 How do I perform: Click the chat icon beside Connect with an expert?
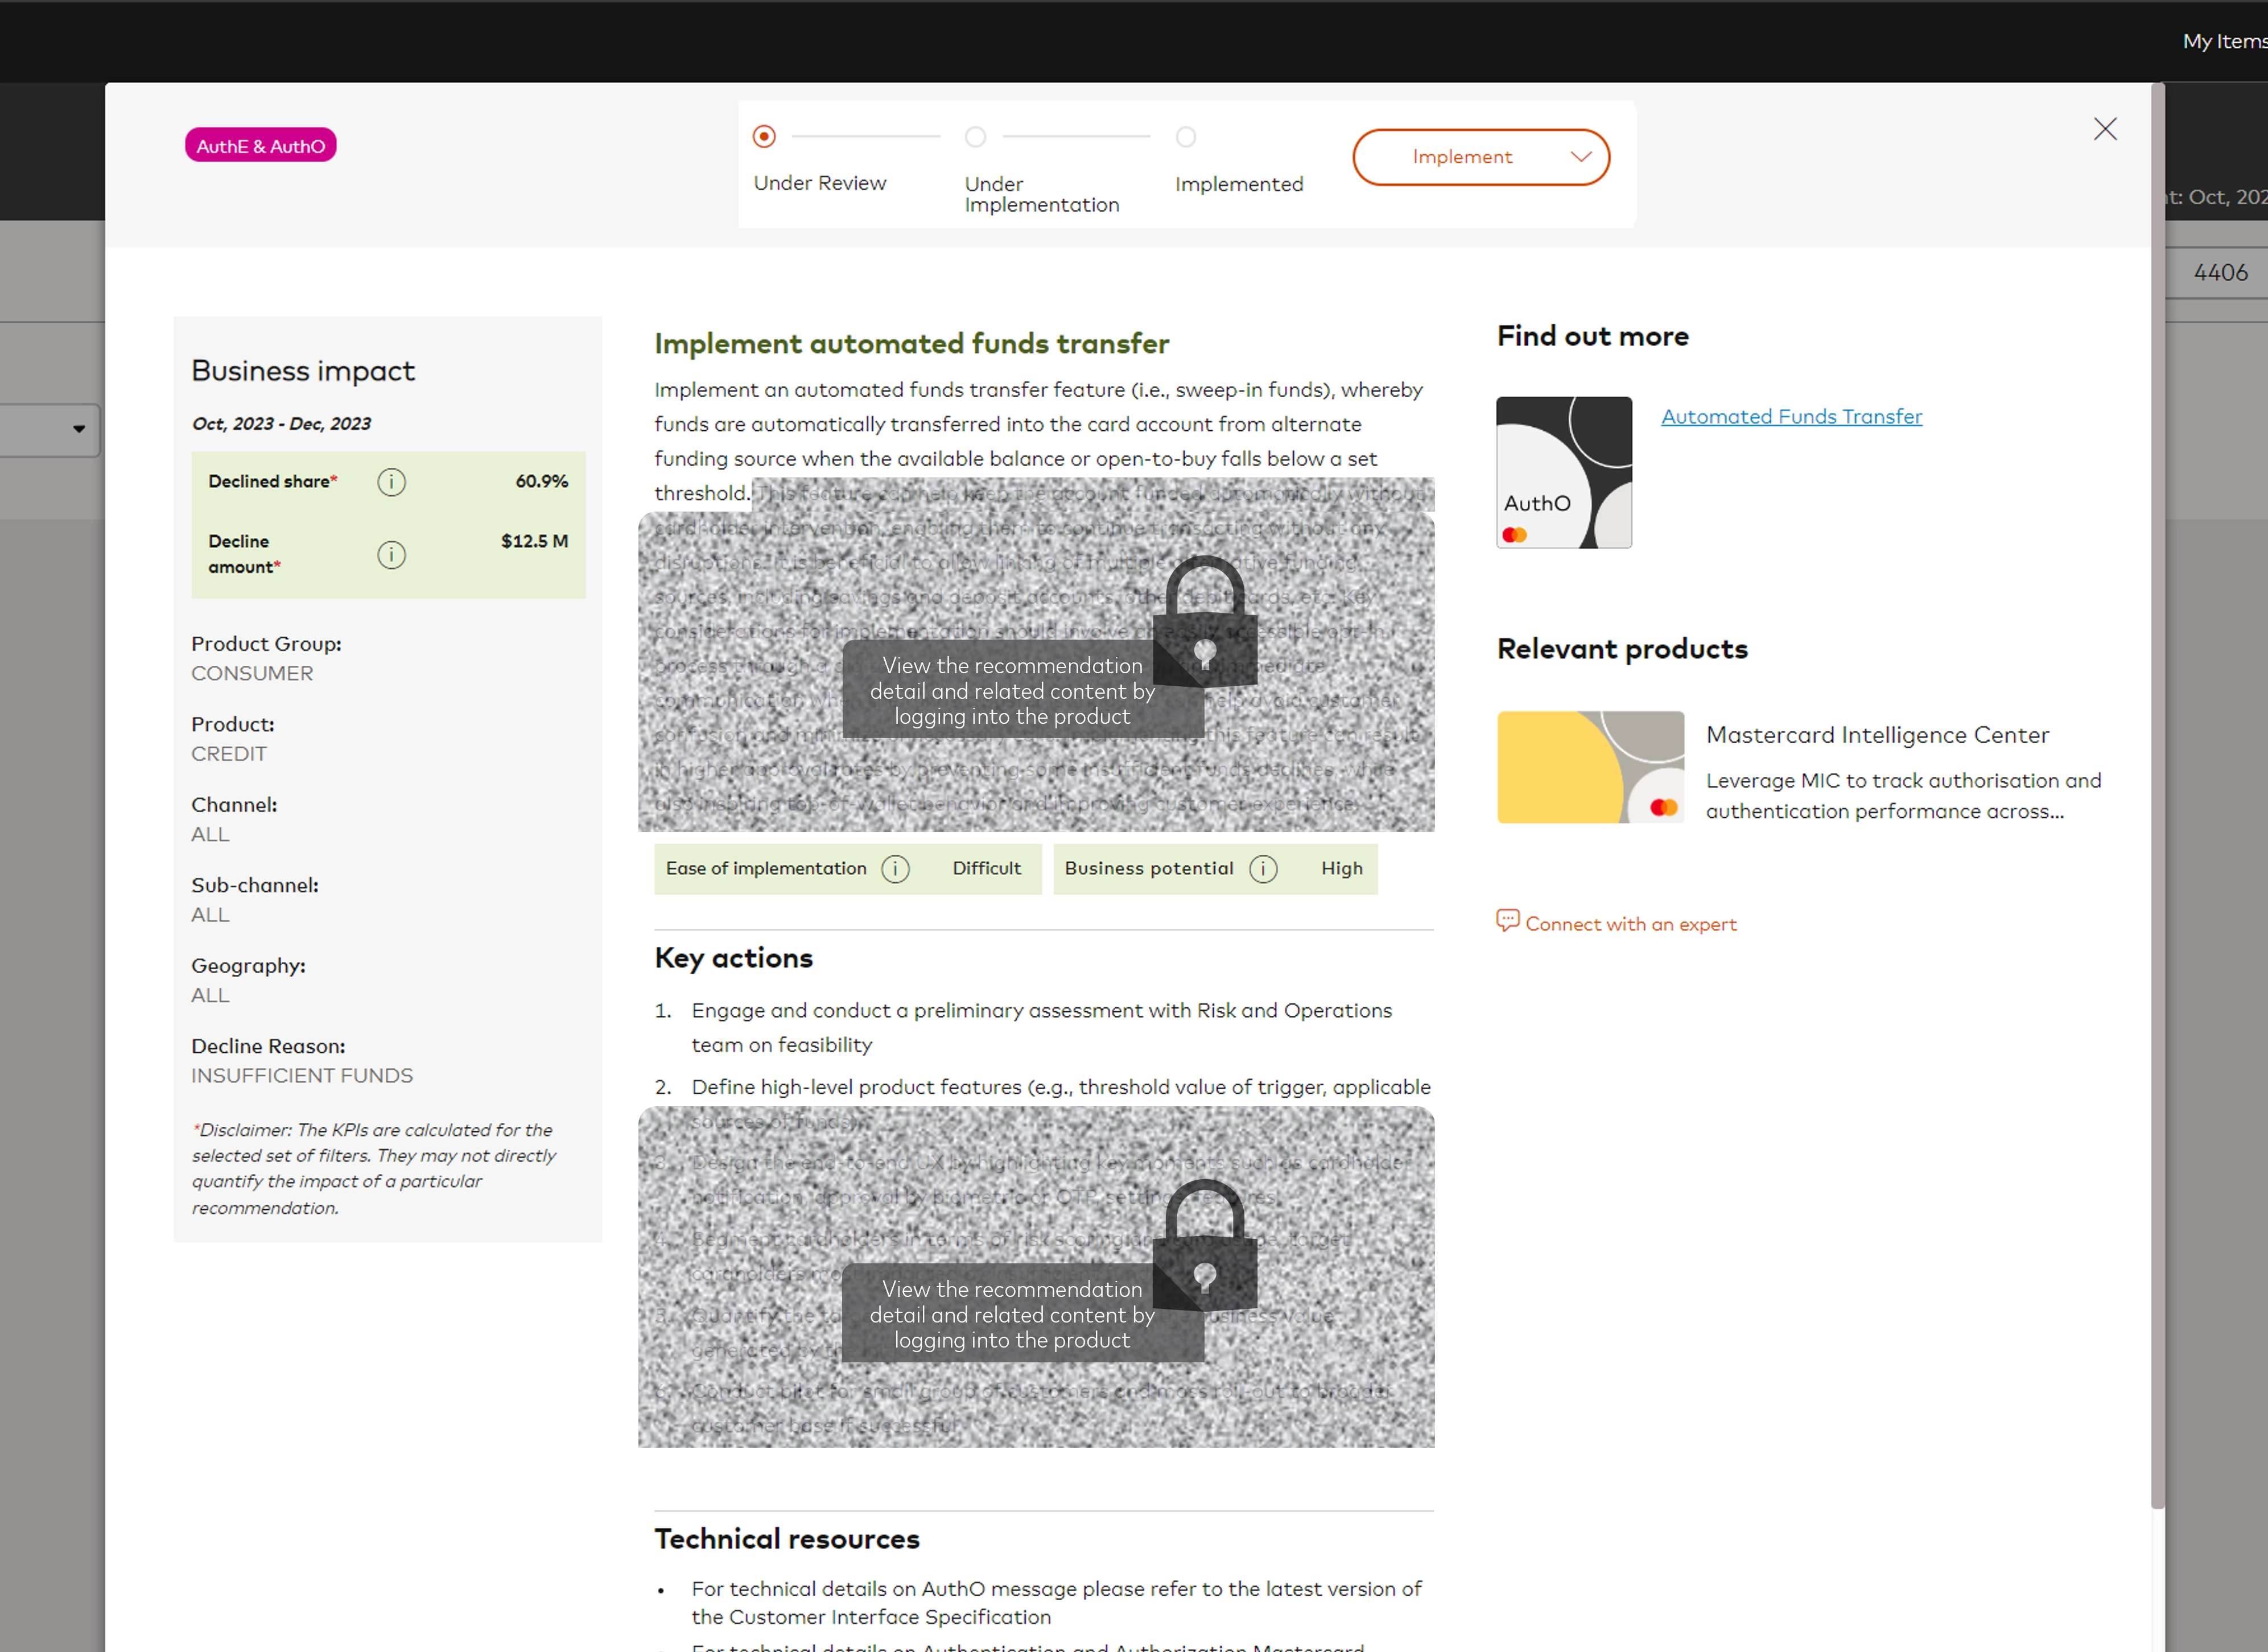1507,921
